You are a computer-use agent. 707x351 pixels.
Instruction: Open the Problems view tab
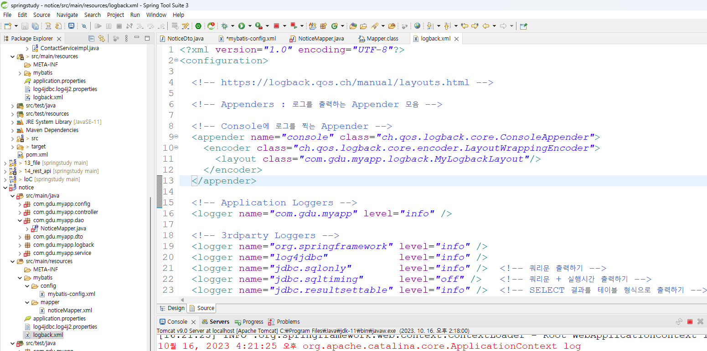(x=284, y=321)
